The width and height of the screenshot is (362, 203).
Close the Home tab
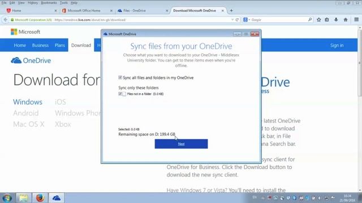pyautogui.click(x=55, y=11)
